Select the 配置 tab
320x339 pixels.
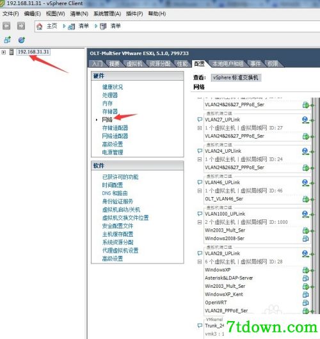tap(199, 64)
